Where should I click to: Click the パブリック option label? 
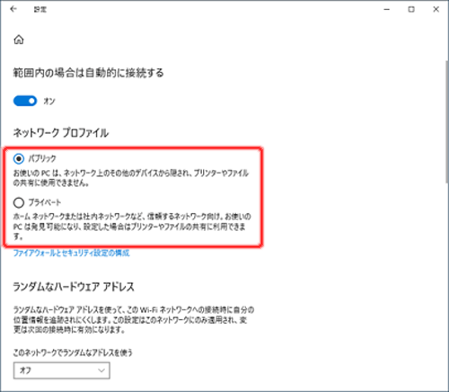pos(42,158)
